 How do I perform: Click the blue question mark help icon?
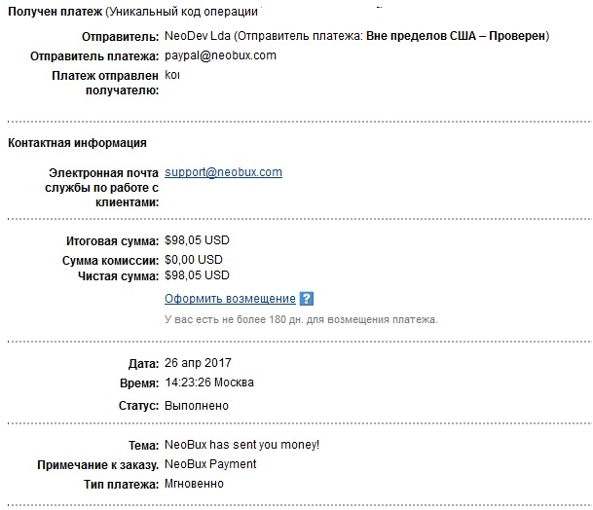point(307,299)
